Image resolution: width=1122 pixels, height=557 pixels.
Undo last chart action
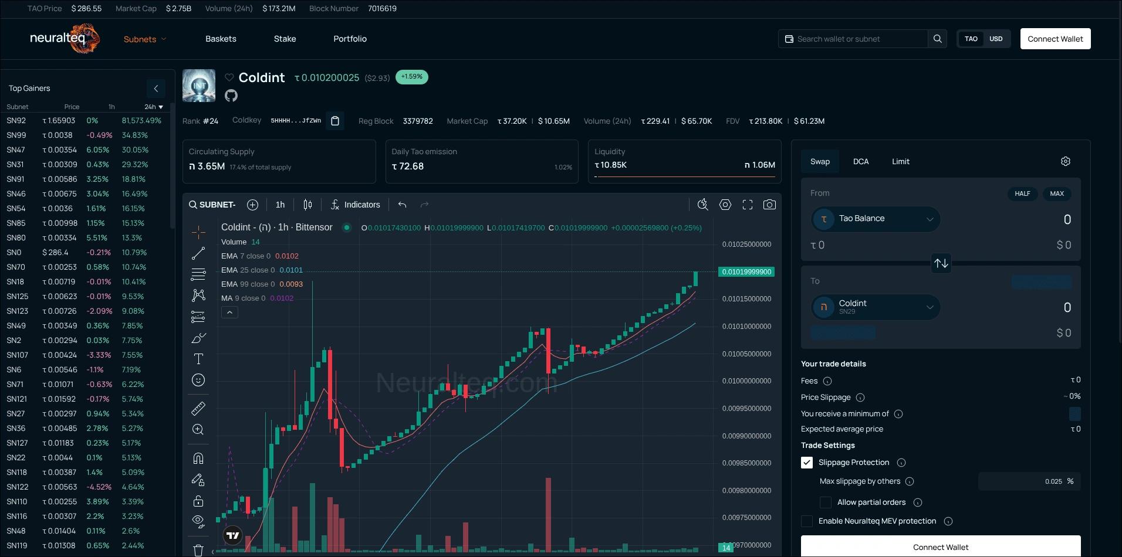(x=402, y=205)
